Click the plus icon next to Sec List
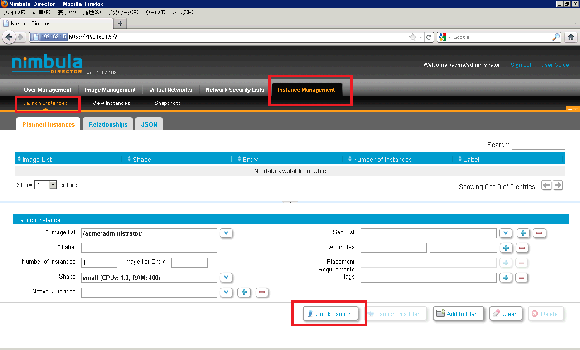The image size is (580, 350). 523,233
